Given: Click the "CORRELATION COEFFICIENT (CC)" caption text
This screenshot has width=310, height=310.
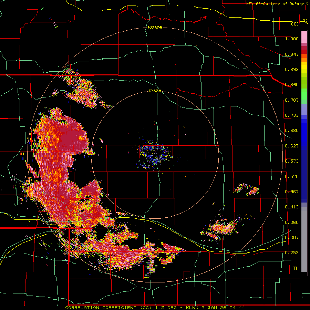Looking at the screenshot, I should pyautogui.click(x=108, y=308).
